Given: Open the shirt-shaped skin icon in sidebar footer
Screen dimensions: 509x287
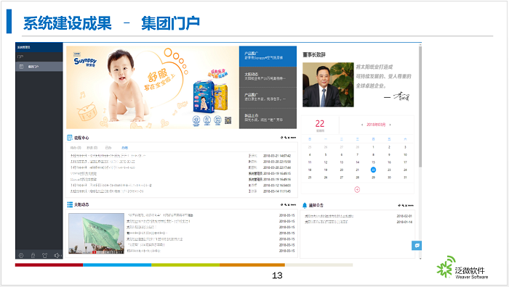Looking at the screenshot, I should coord(45,255).
